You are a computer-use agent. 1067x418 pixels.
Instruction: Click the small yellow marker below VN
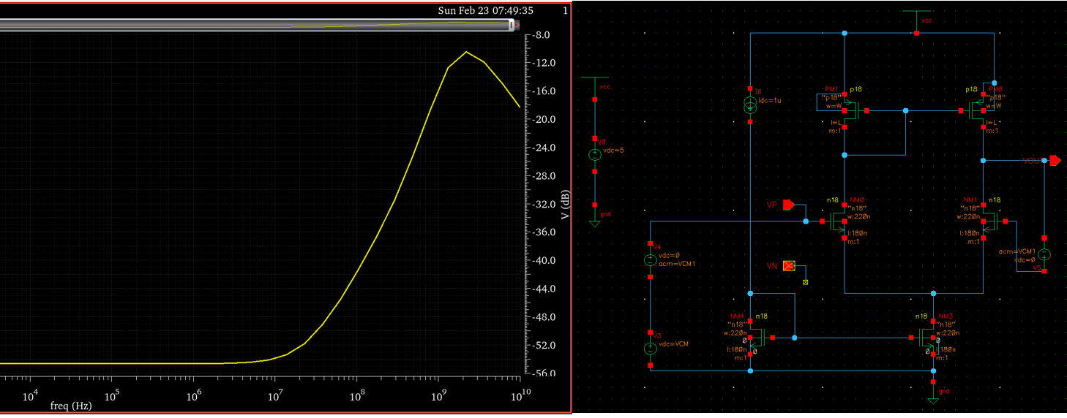click(806, 281)
